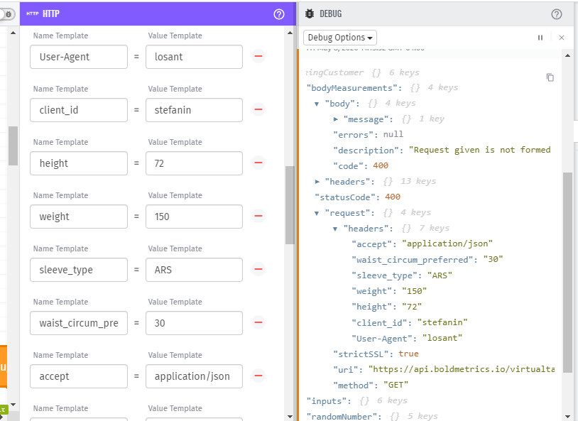Click the debug bug icon
The width and height of the screenshot is (578, 421).
point(310,13)
